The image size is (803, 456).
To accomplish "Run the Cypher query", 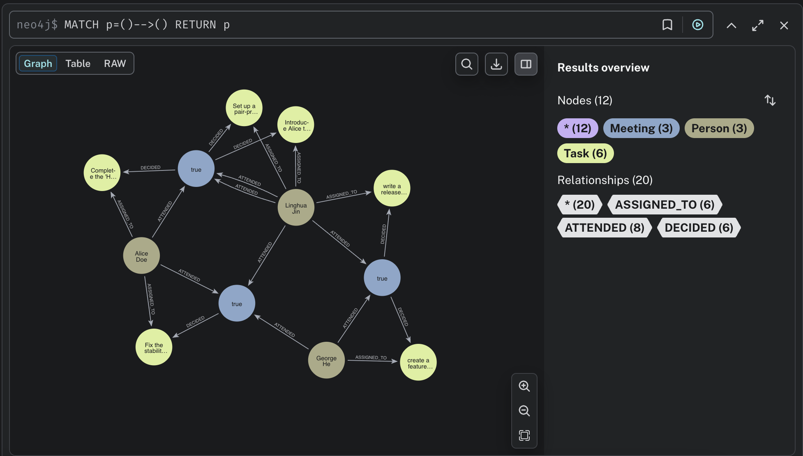I will click(697, 25).
